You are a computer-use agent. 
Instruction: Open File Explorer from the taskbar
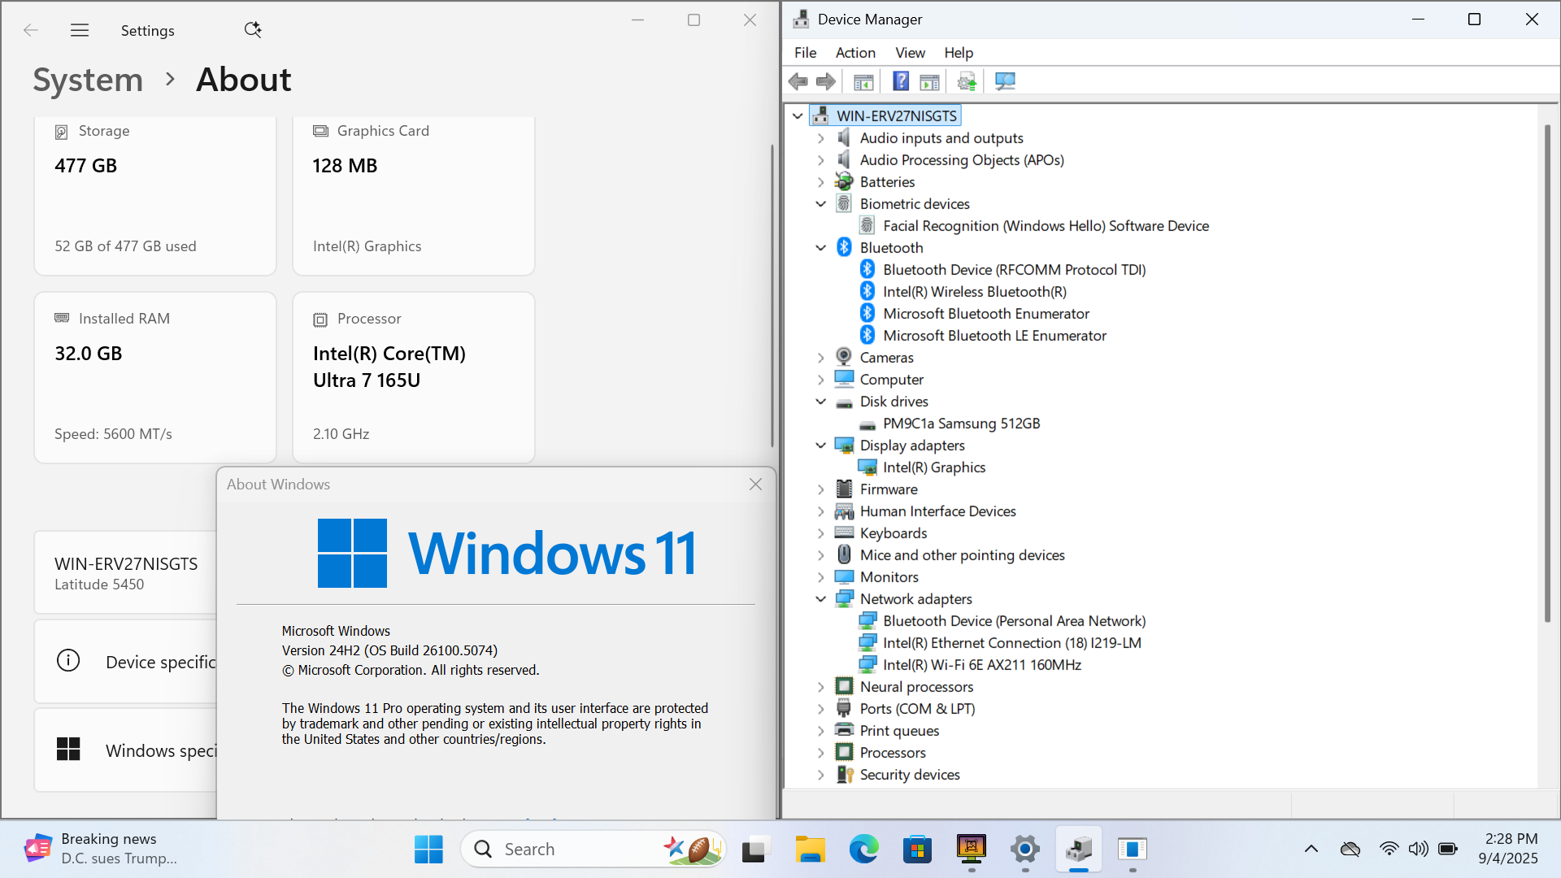coord(810,850)
